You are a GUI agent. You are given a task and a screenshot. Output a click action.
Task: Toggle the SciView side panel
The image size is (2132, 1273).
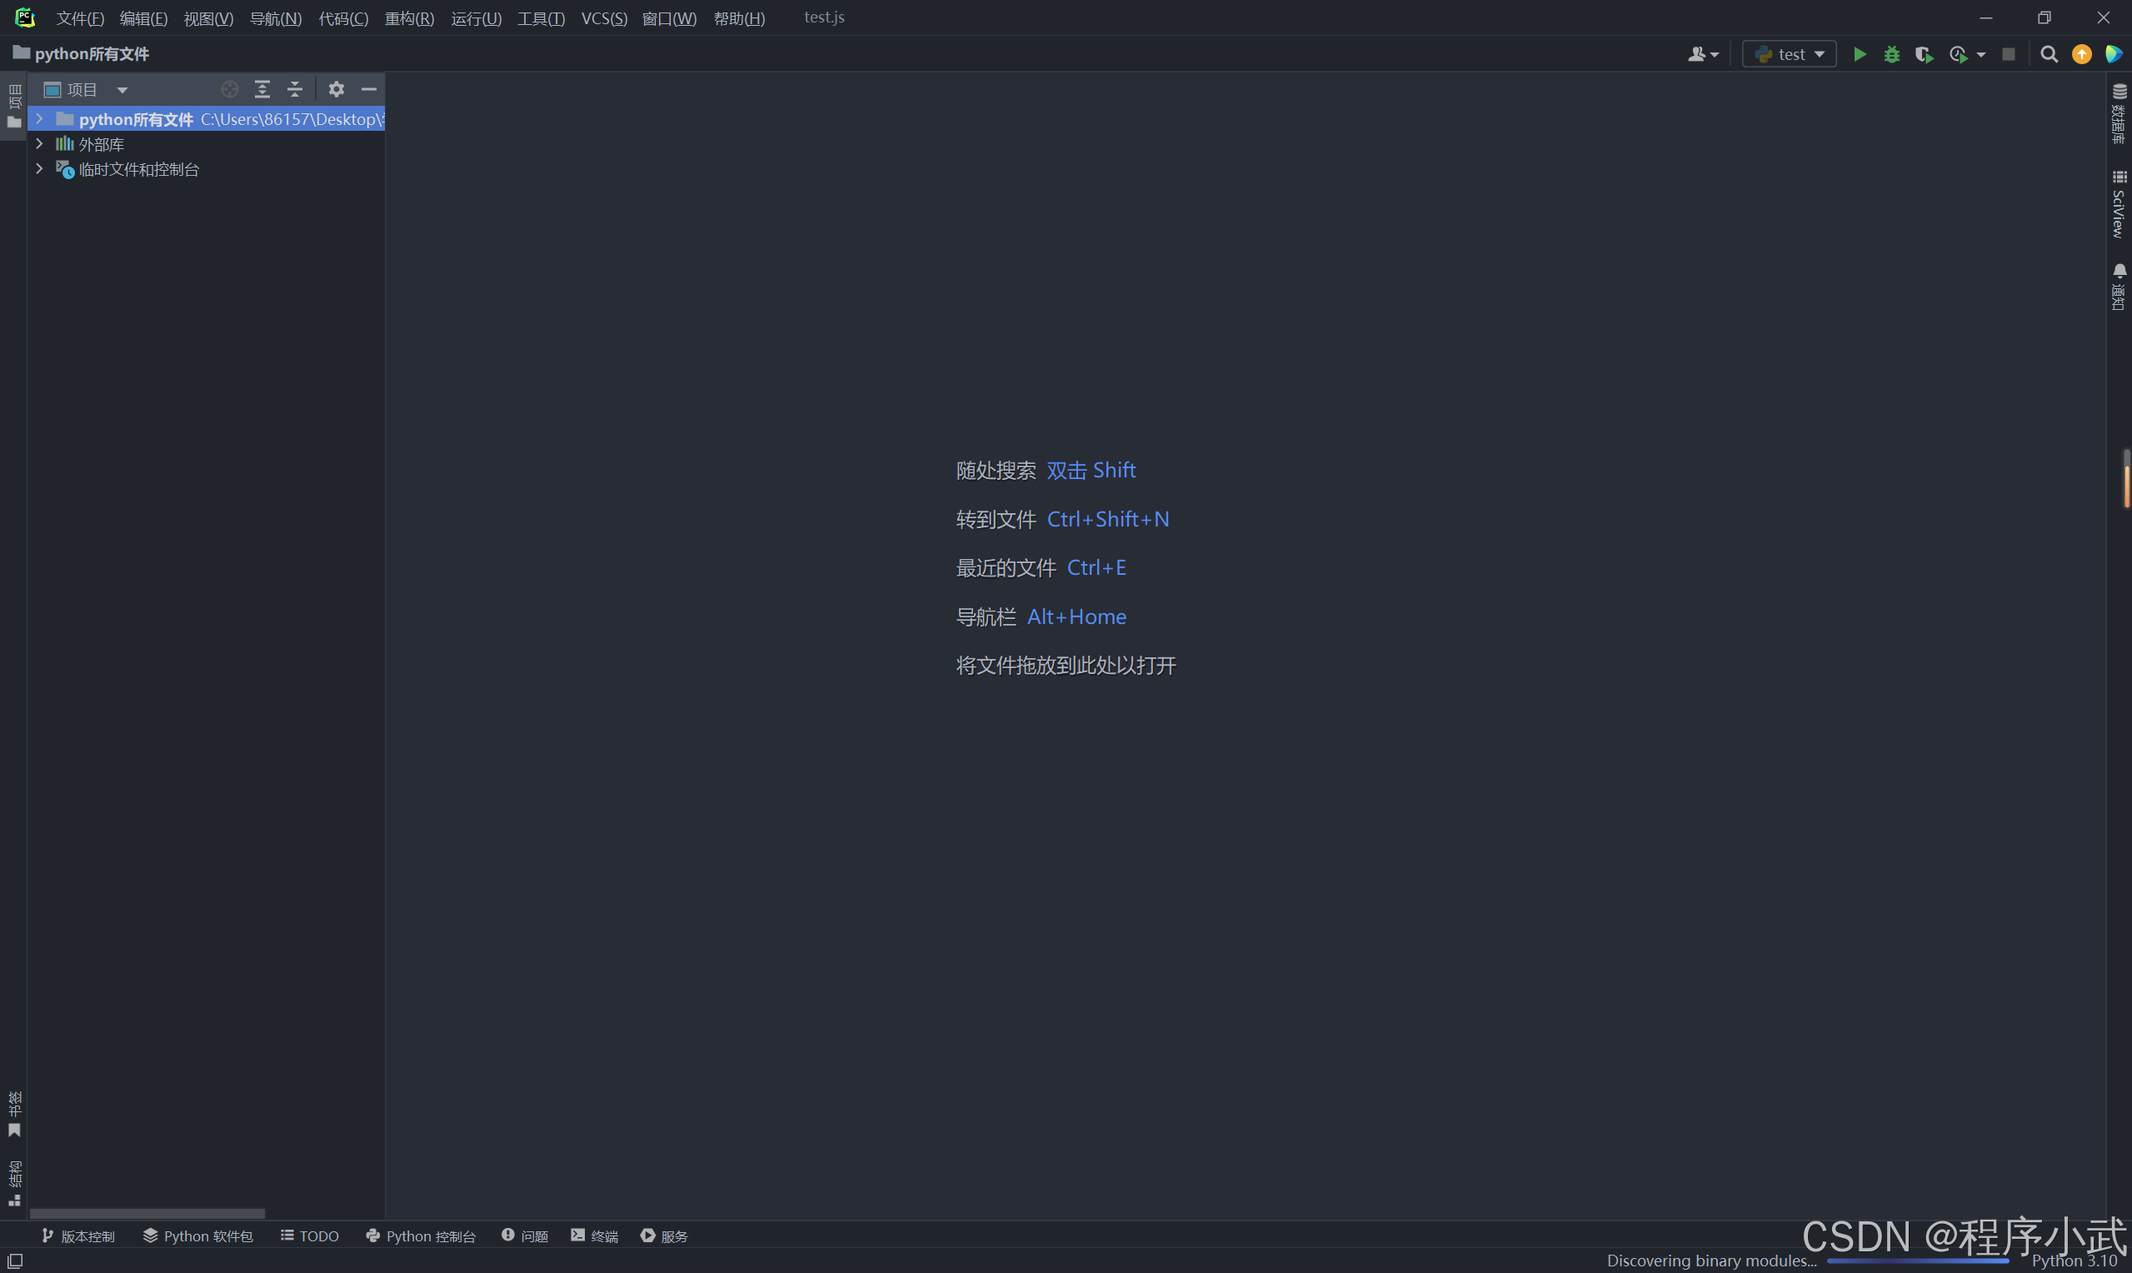[x=2120, y=204]
